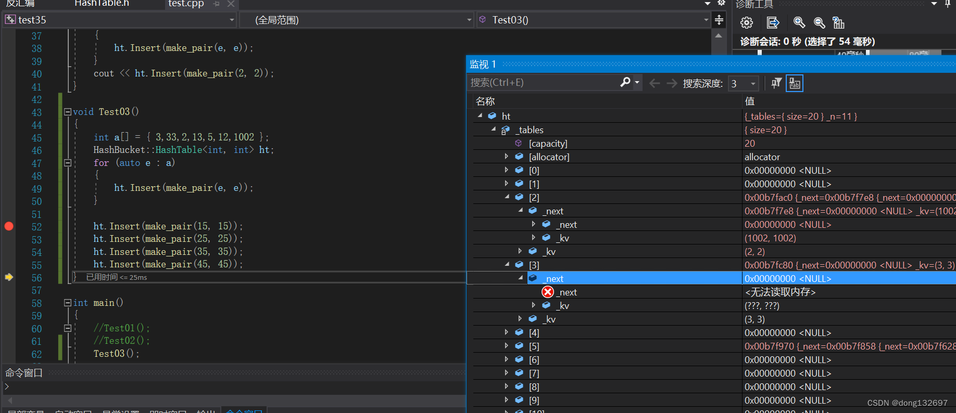This screenshot has width=956, height=413.
Task: Switch to the HashTable.h tab
Action: (x=102, y=3)
